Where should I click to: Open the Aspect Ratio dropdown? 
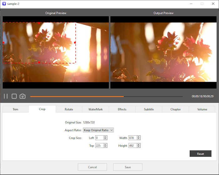pos(98,130)
